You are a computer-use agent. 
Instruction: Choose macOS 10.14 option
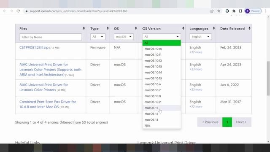click(162, 72)
